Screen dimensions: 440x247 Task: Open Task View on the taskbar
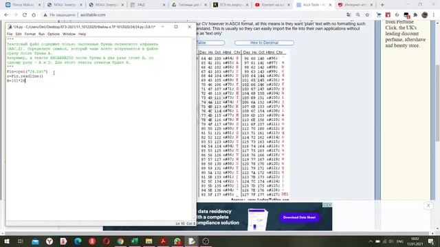(x=20, y=241)
